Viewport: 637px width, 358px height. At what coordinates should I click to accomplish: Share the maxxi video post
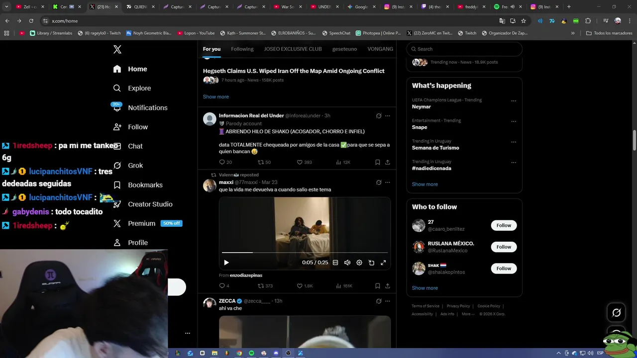coord(388,286)
